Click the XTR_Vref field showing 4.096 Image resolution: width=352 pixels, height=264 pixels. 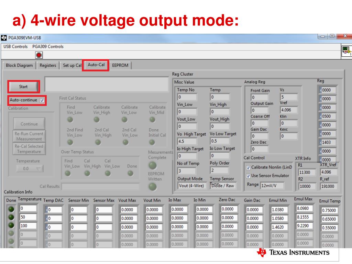click(x=329, y=172)
